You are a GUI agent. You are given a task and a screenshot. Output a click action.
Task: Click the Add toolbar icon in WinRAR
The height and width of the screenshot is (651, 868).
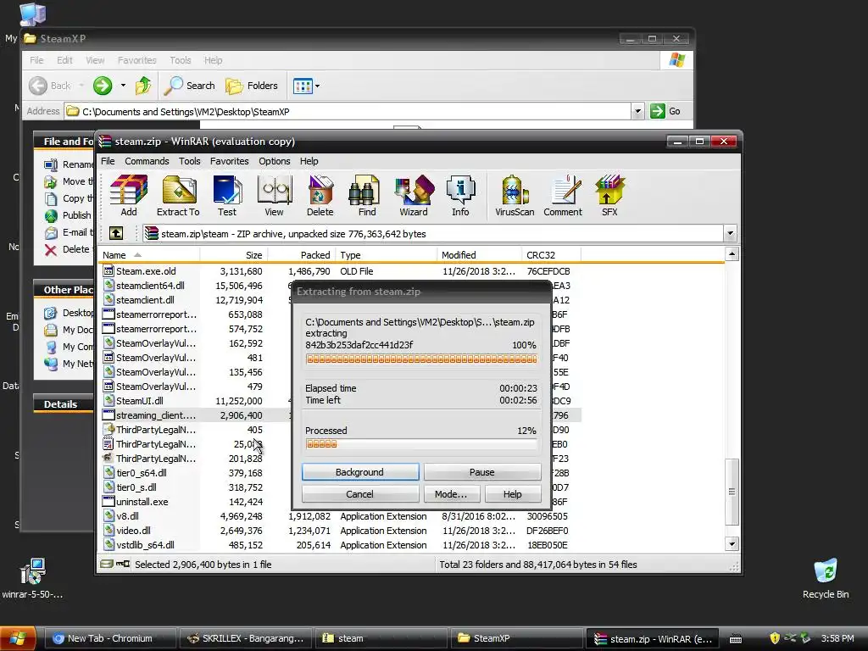[x=129, y=196]
